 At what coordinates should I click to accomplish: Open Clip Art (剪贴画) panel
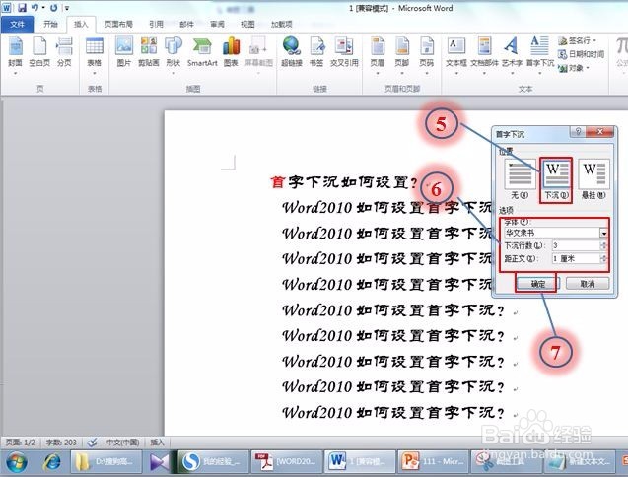149,52
